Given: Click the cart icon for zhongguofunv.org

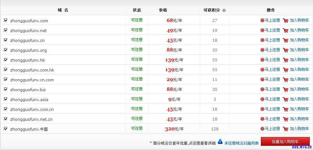Looking at the screenshot, I should click(x=286, y=50).
